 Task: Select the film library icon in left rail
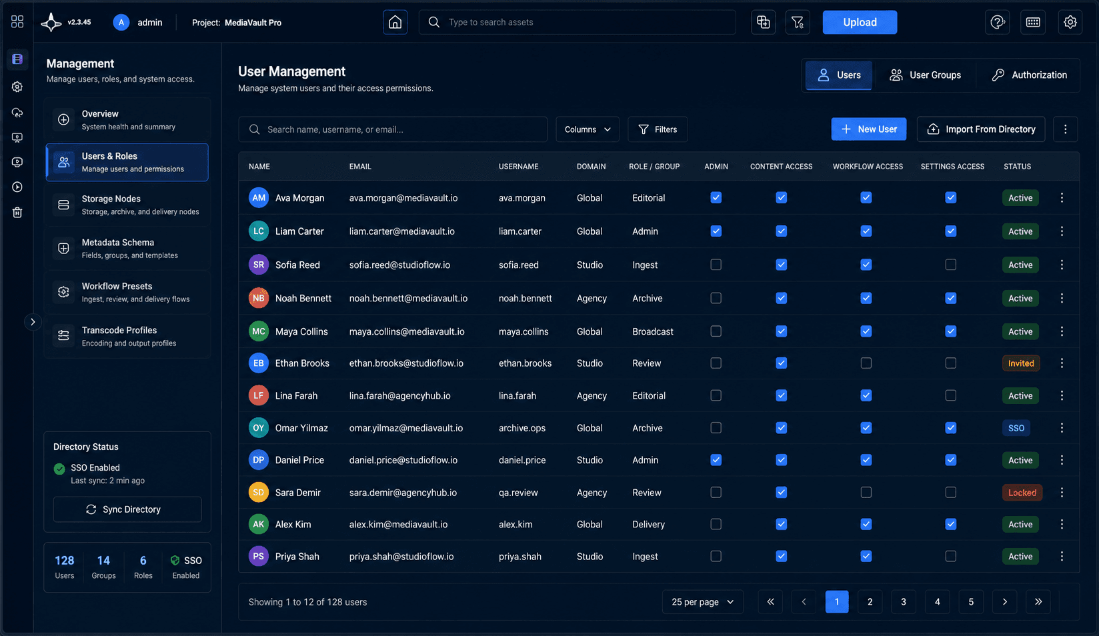click(x=17, y=59)
